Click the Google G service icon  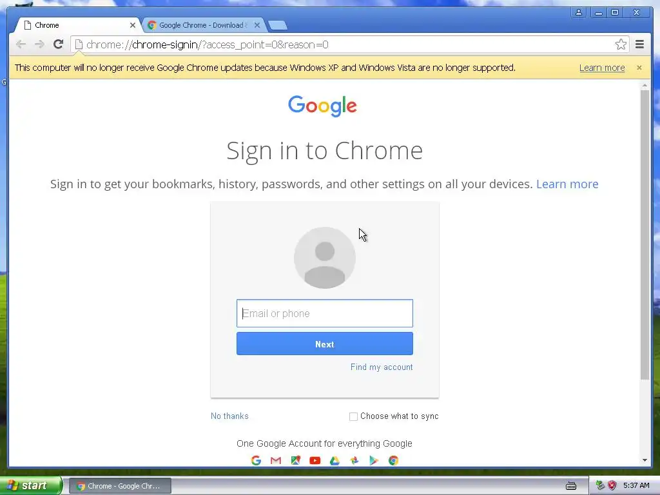click(x=256, y=460)
